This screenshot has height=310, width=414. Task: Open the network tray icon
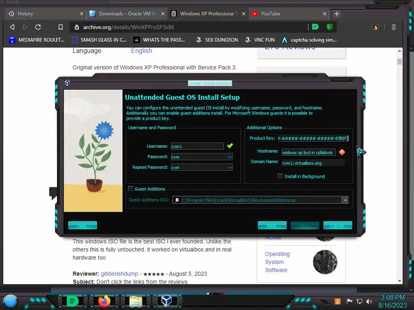(x=359, y=301)
